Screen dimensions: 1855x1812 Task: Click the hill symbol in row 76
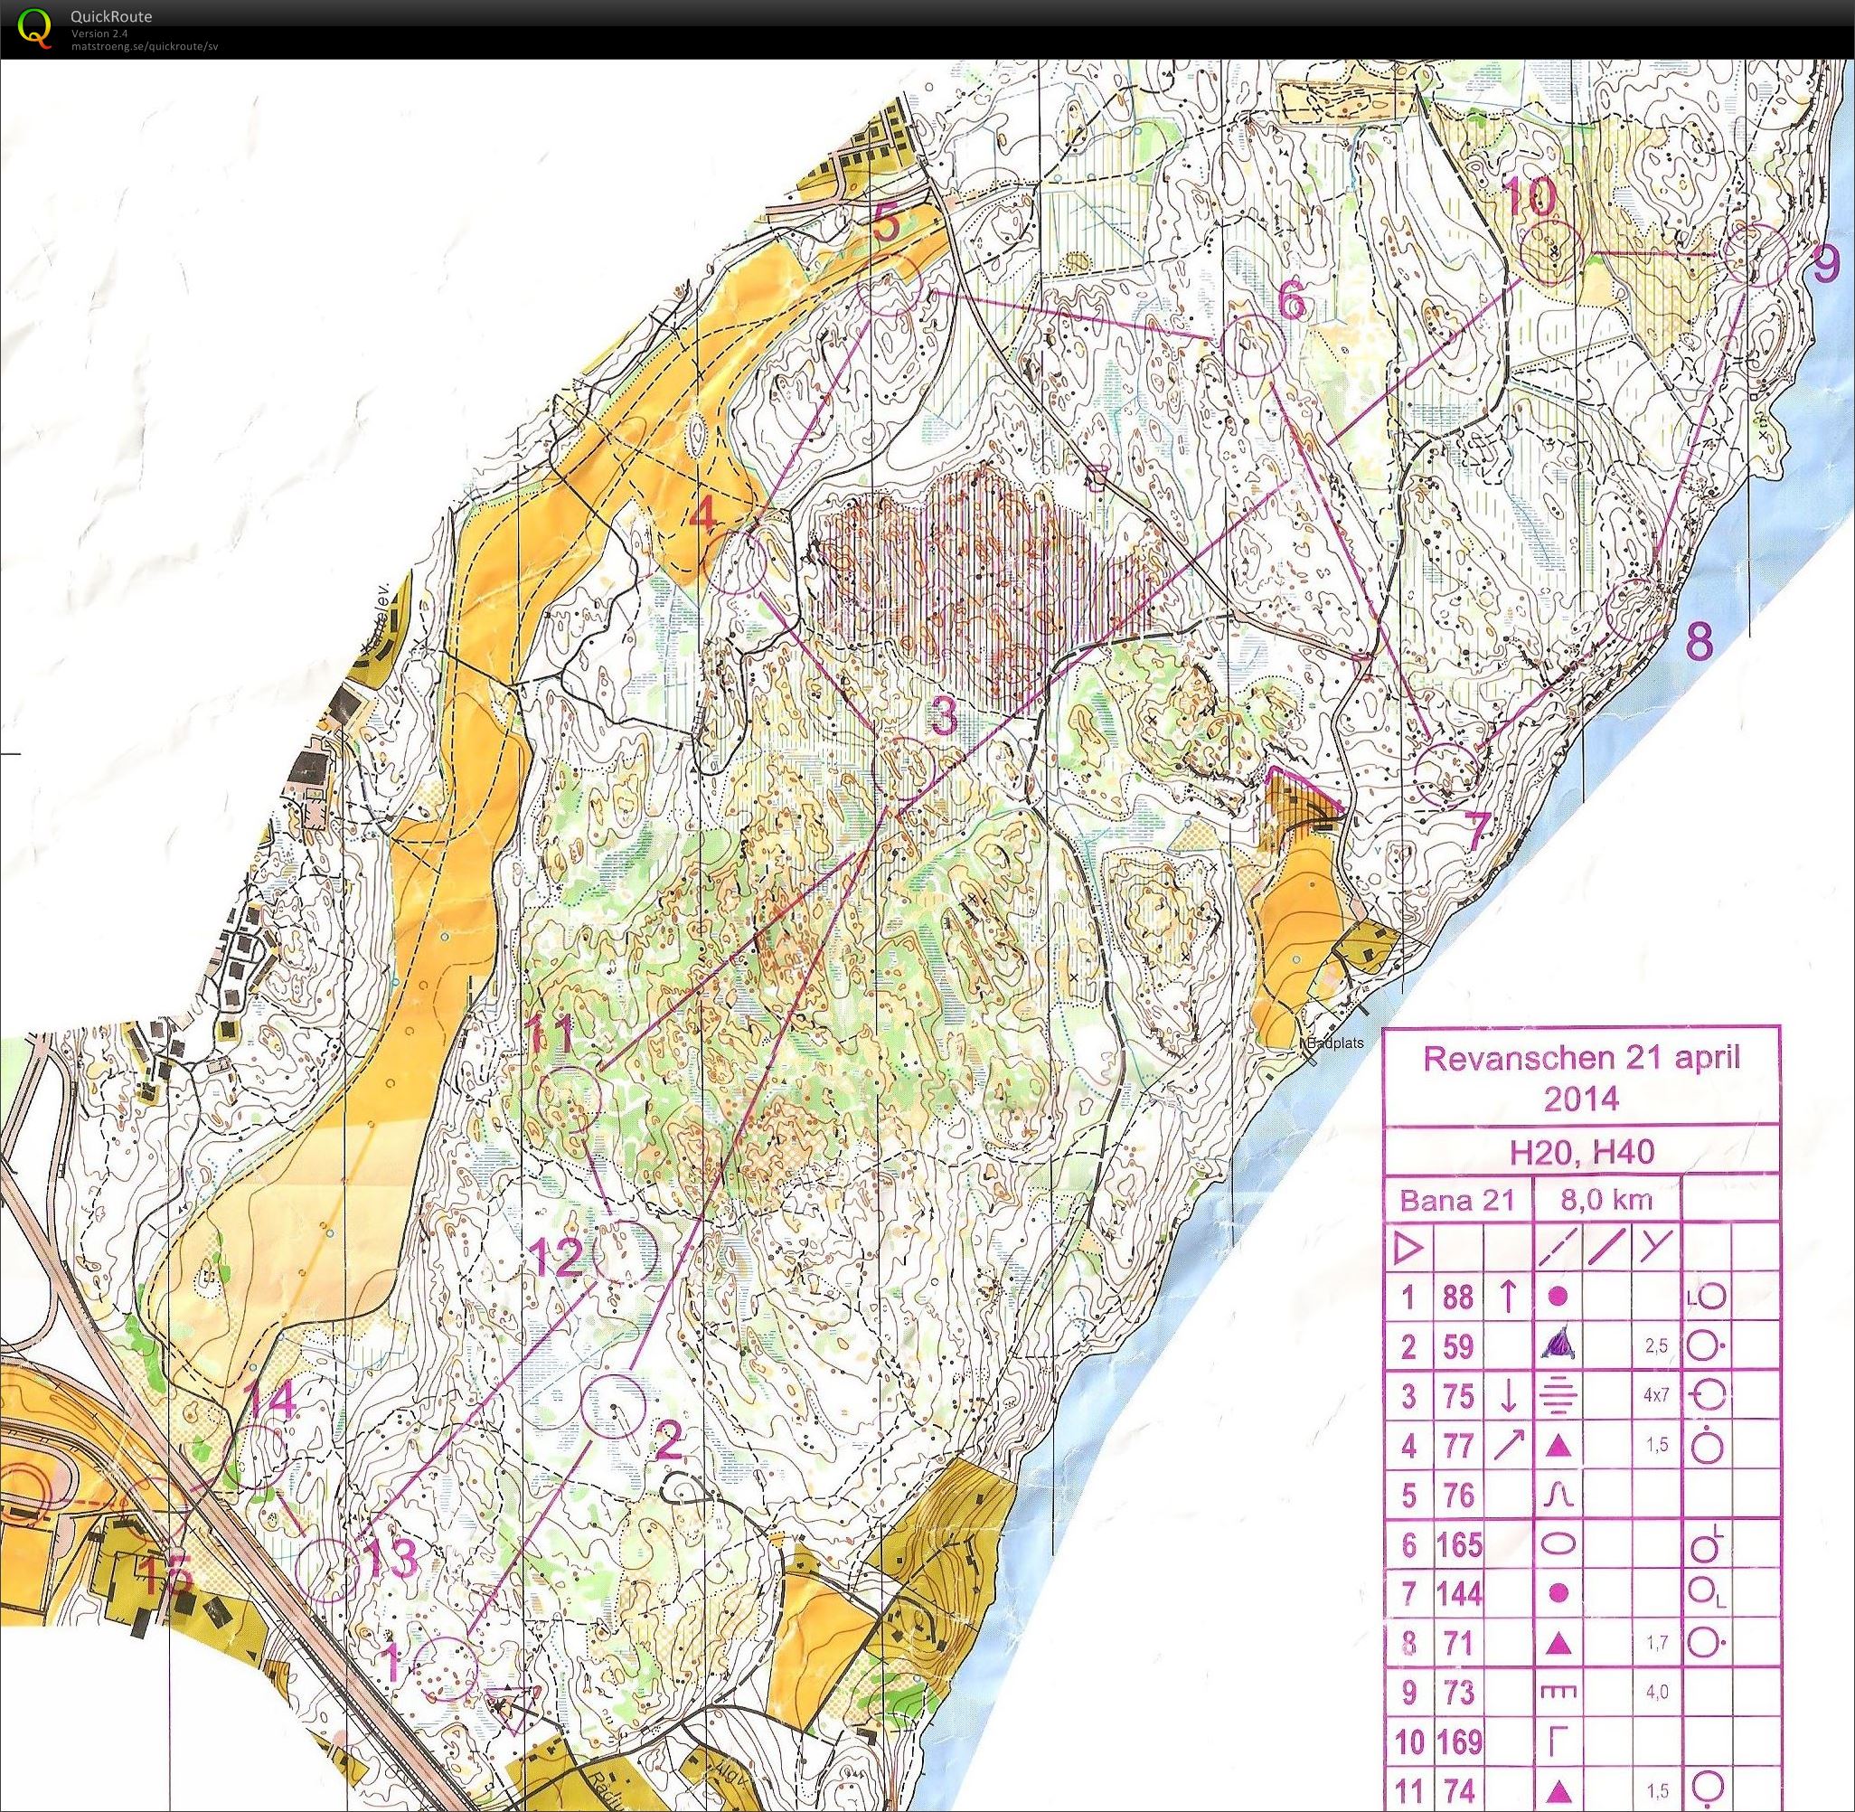tap(1558, 1497)
